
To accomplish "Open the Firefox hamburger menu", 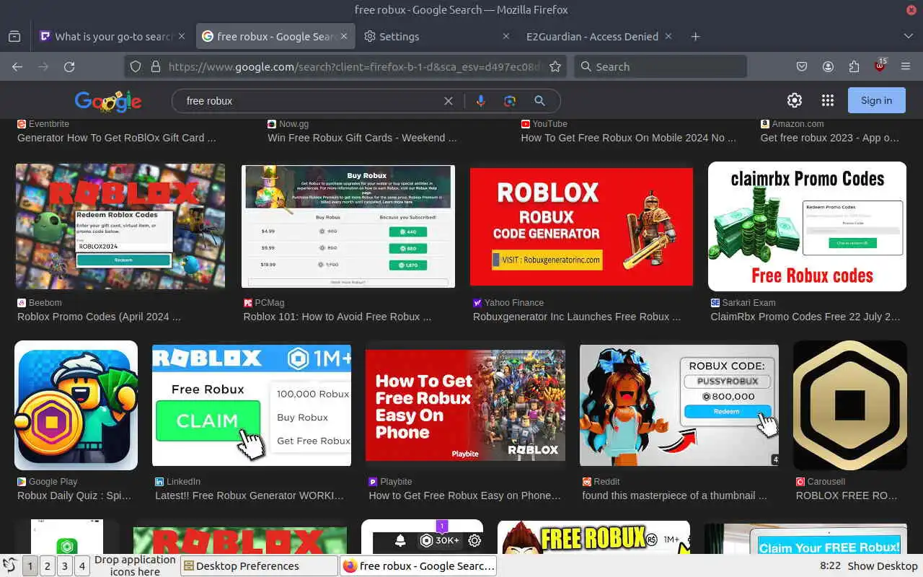I will 906,66.
